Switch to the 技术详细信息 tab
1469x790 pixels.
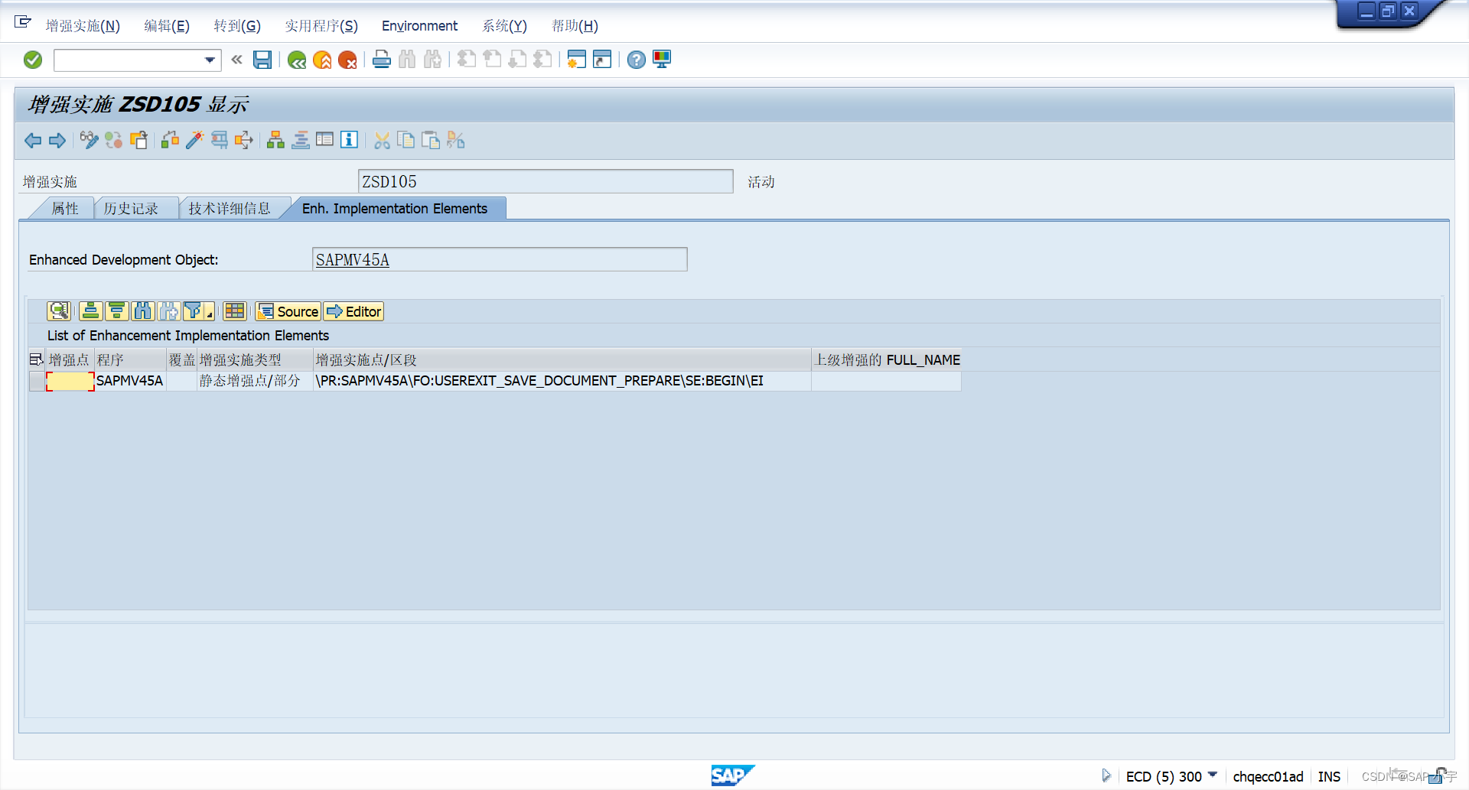(230, 209)
